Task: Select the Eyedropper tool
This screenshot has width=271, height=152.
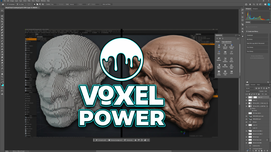Action: click(2, 24)
